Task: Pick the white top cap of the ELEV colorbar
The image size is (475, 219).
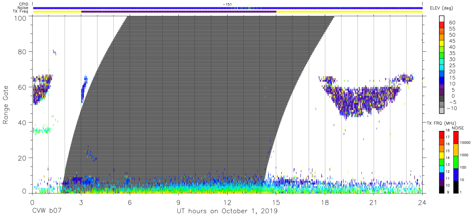Action: click(x=442, y=19)
